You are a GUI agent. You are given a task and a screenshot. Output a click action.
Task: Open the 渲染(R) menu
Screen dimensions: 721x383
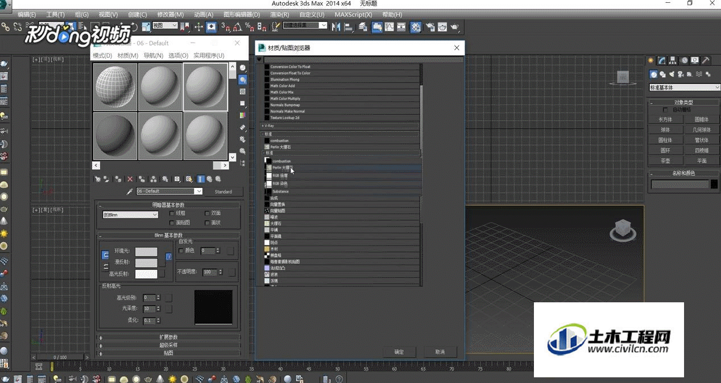coord(280,14)
